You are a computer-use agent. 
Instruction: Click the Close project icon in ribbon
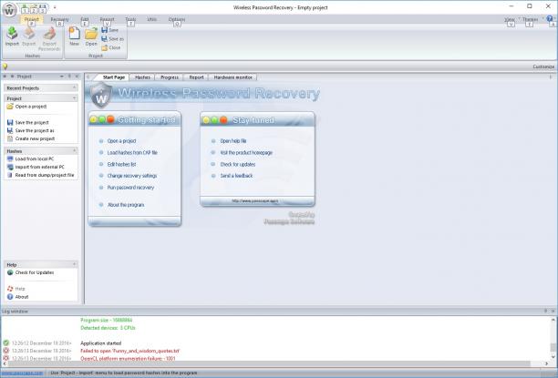click(104, 47)
